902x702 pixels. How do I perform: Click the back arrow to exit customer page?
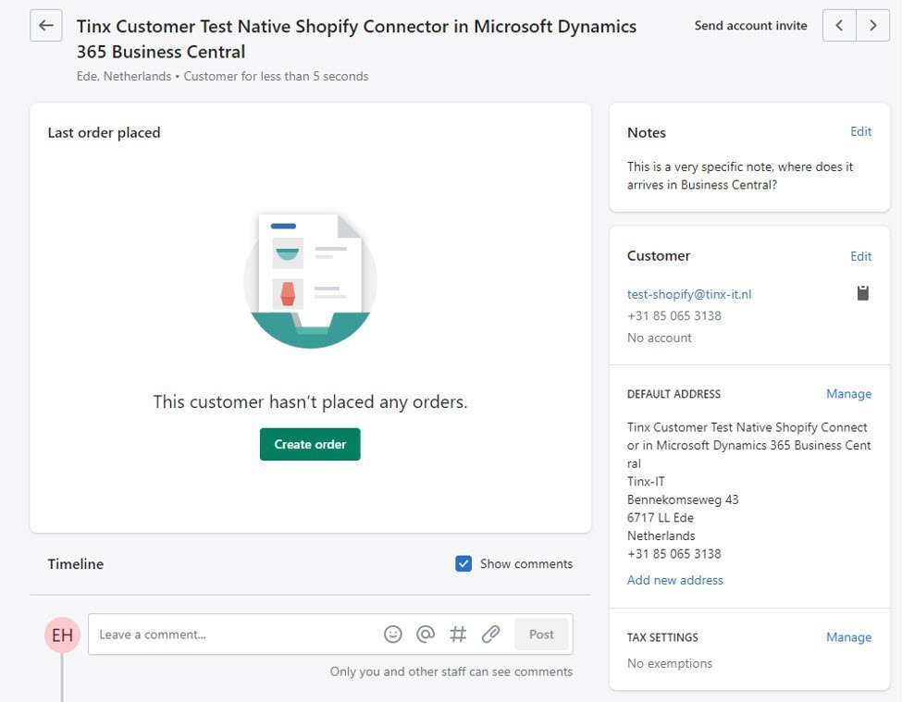(45, 25)
